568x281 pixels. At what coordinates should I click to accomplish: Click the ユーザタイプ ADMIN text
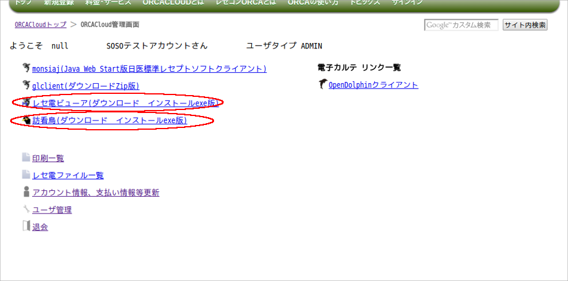(x=284, y=46)
